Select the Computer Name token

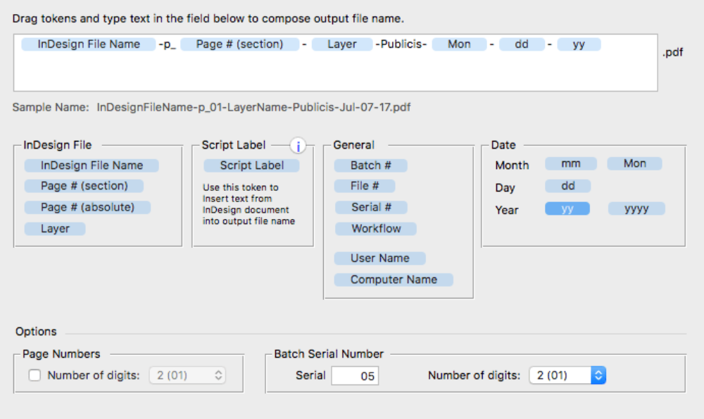click(x=393, y=280)
